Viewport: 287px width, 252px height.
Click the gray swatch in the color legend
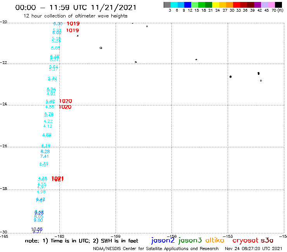click(167, 5)
